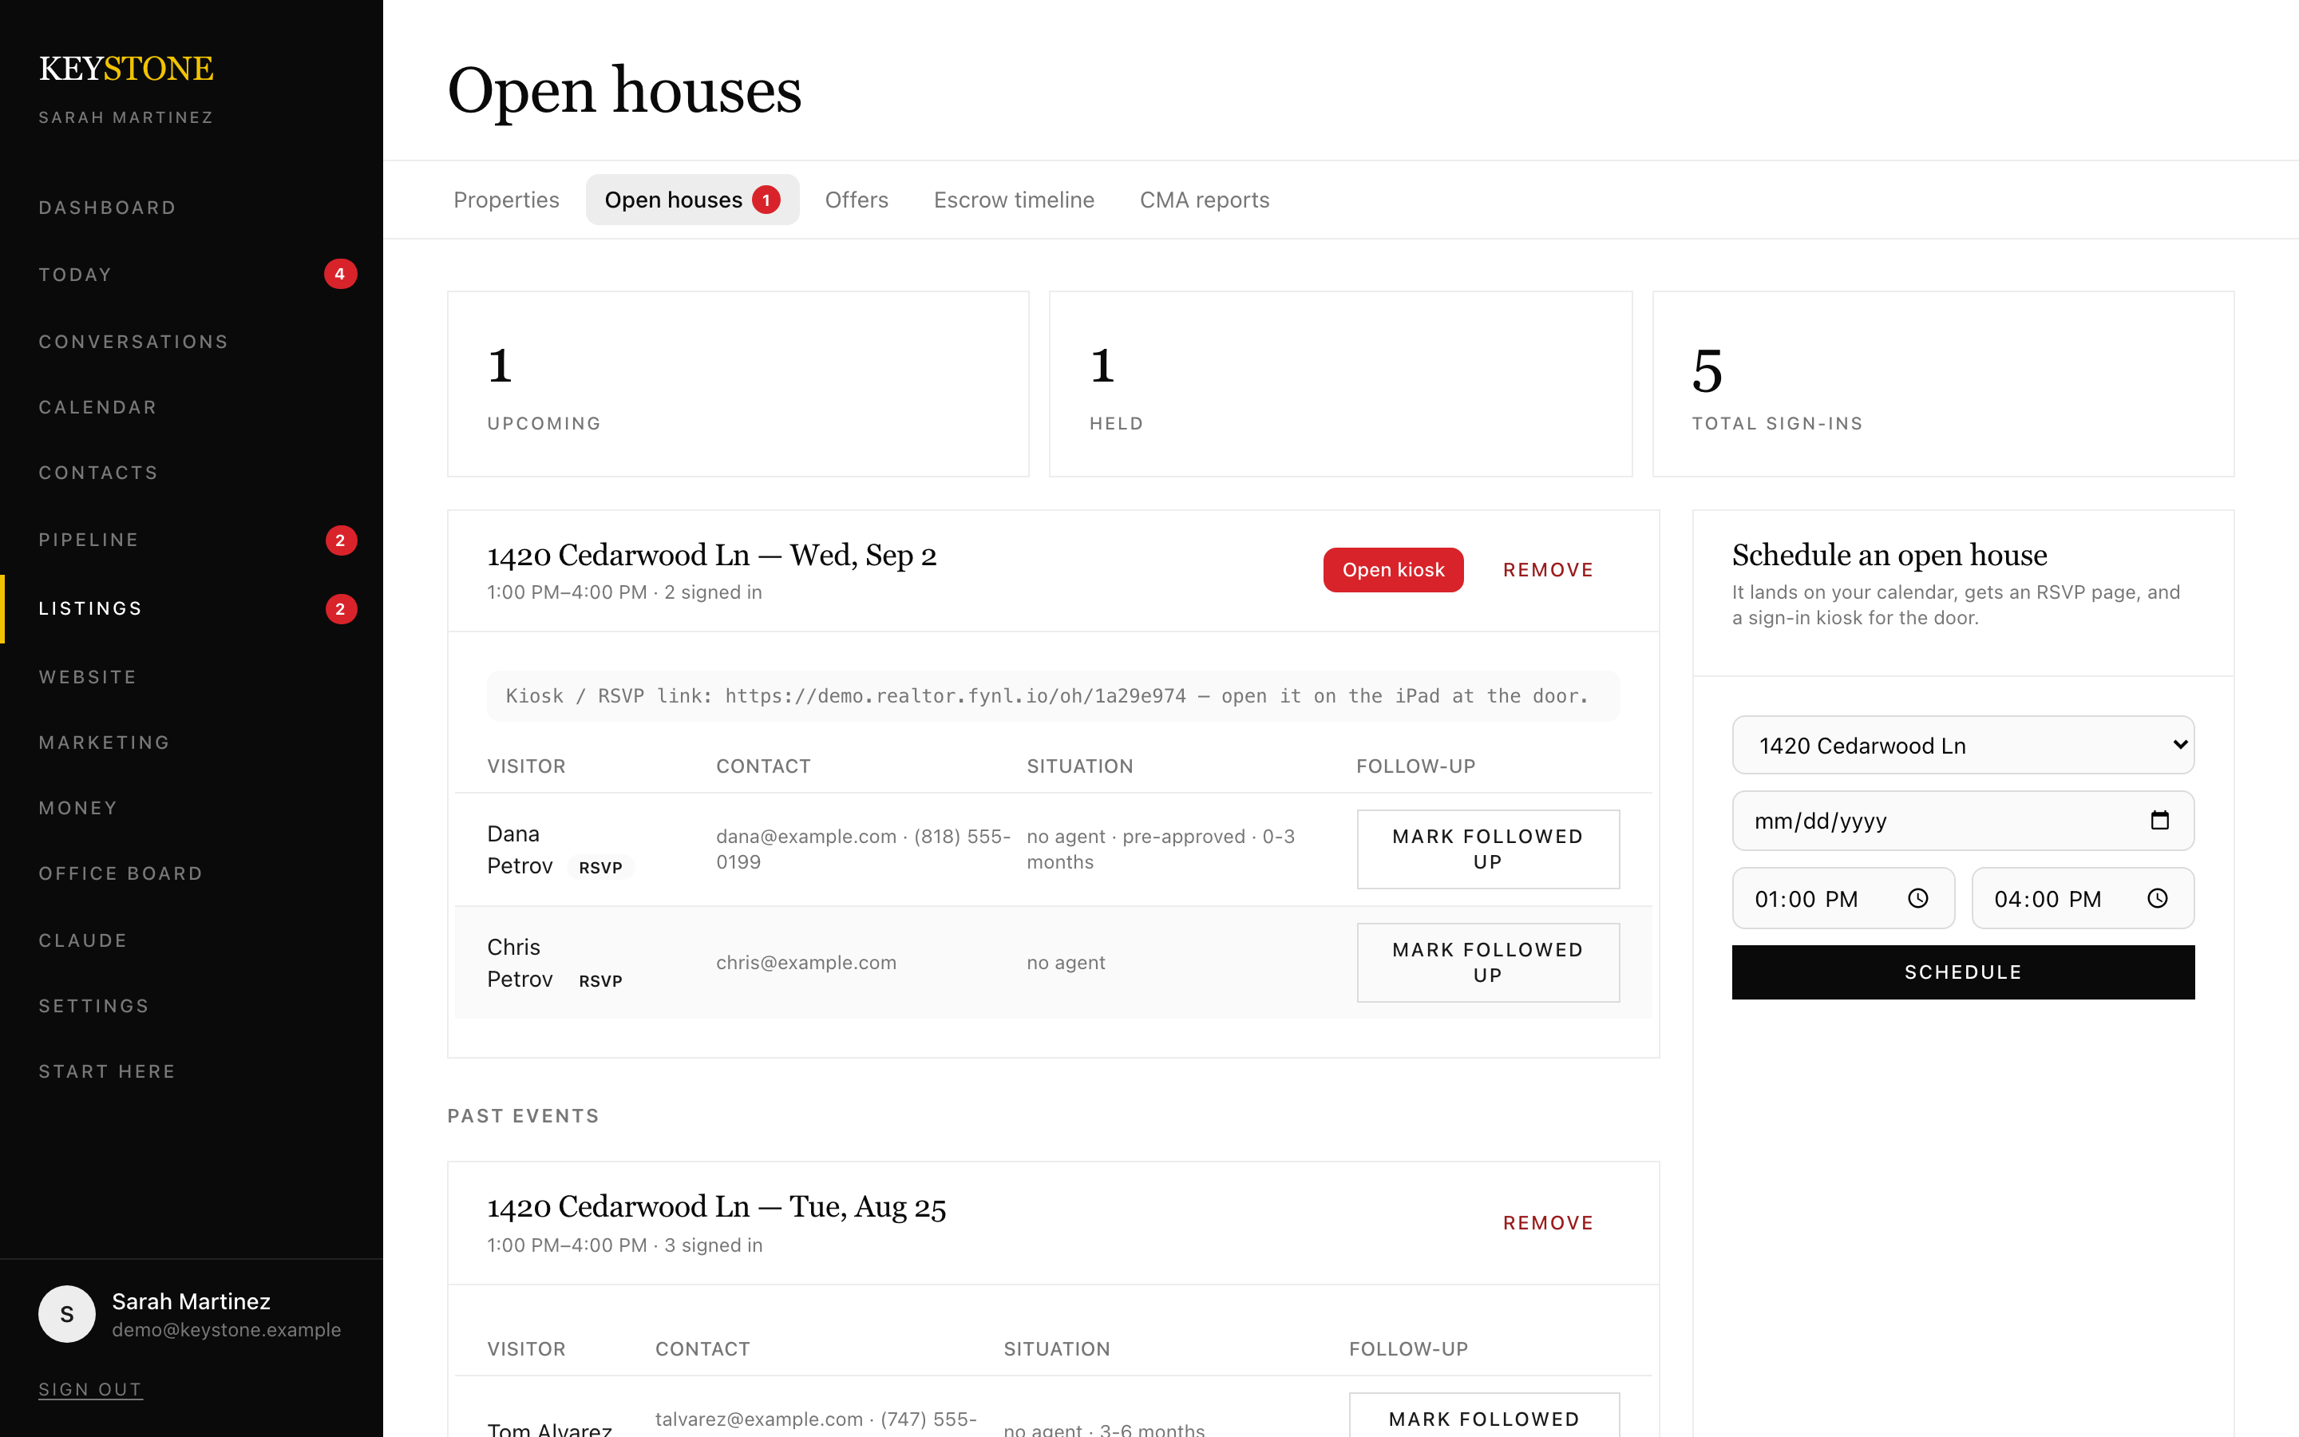This screenshot has width=2299, height=1437.
Task: Set the 01:00 PM start time field
Action: (x=1843, y=898)
